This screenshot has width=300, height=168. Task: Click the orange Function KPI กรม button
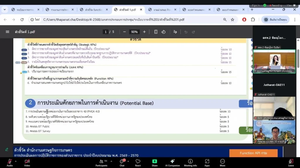point(253,153)
